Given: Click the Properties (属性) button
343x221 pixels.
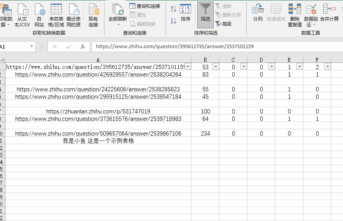Looking at the screenshot, I should [x=138, y=15].
